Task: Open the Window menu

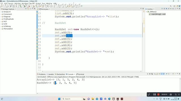Action: pyautogui.click(x=49, y=4)
